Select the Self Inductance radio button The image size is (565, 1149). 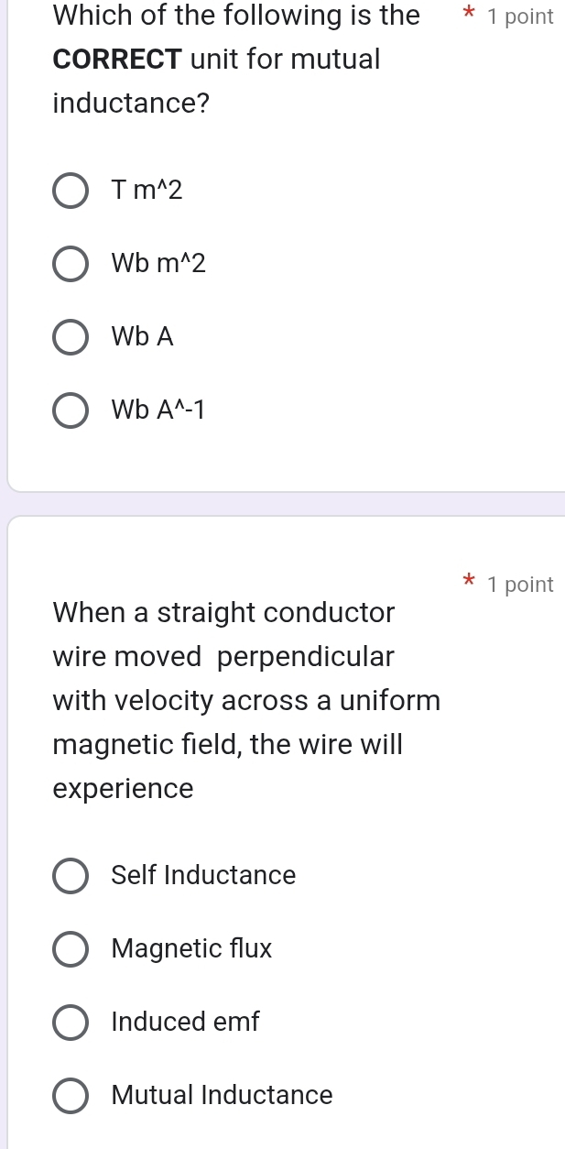[71, 875]
